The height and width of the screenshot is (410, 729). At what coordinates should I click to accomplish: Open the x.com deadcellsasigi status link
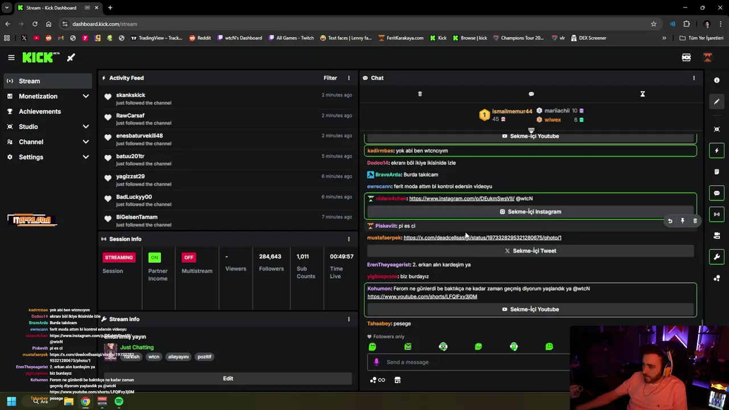(x=482, y=237)
